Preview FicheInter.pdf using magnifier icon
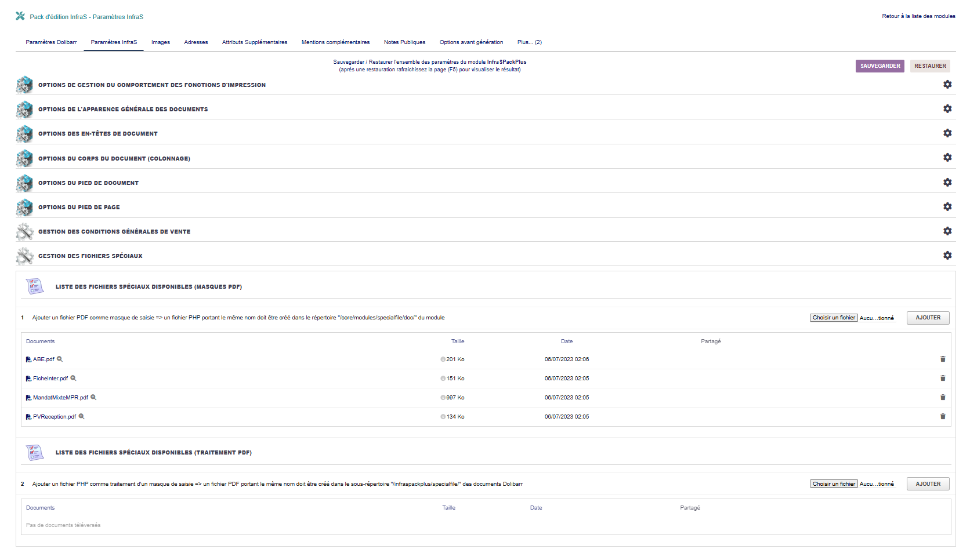The image size is (970, 549). 73,379
